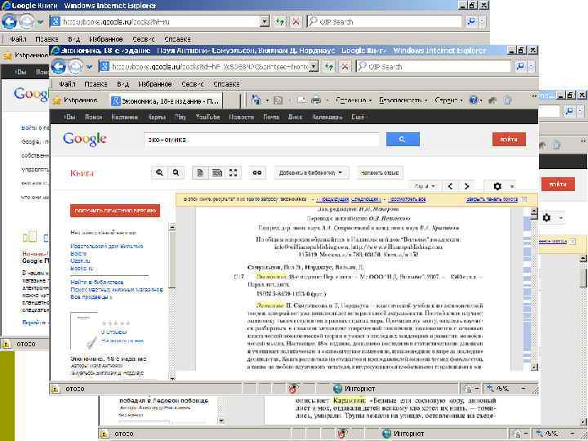Open Справка menu in Экономика window

226,84
